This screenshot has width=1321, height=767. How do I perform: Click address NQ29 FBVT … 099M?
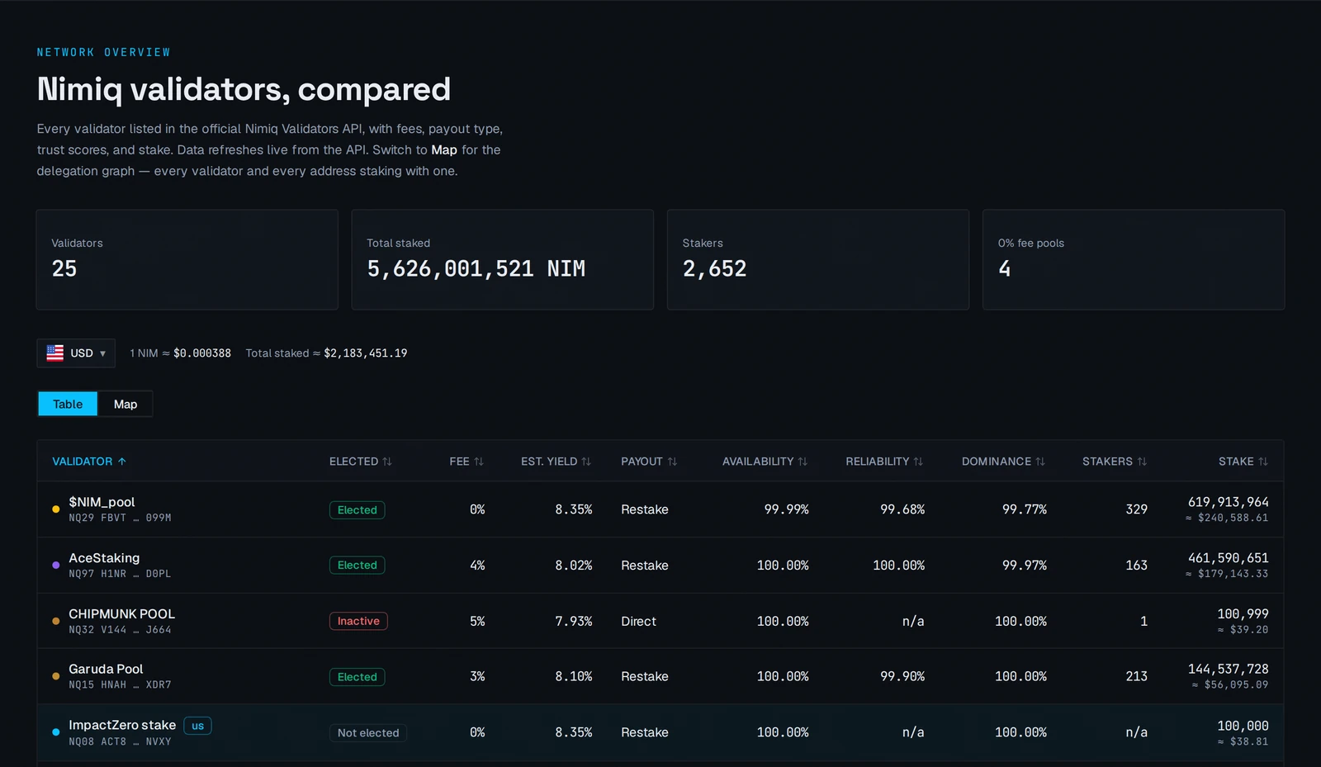click(x=120, y=518)
